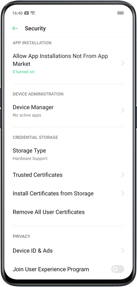Tap chevron next to Trusted Certificates
The height and width of the screenshot is (287, 137).
[x=123, y=175]
